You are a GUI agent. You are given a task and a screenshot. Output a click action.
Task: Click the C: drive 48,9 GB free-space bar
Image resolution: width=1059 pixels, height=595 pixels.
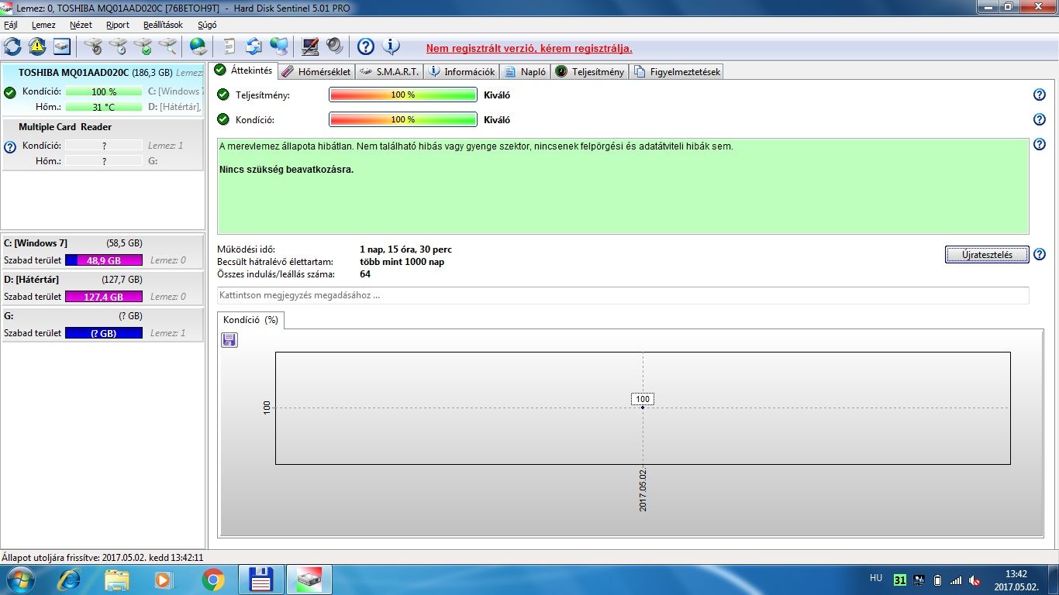[x=104, y=260]
